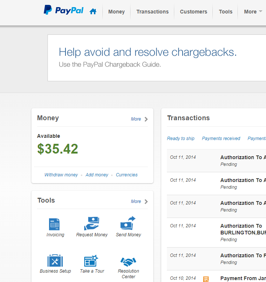This screenshot has height=282, width=266.
Task: Open the Send Money icon
Action: [x=128, y=223]
